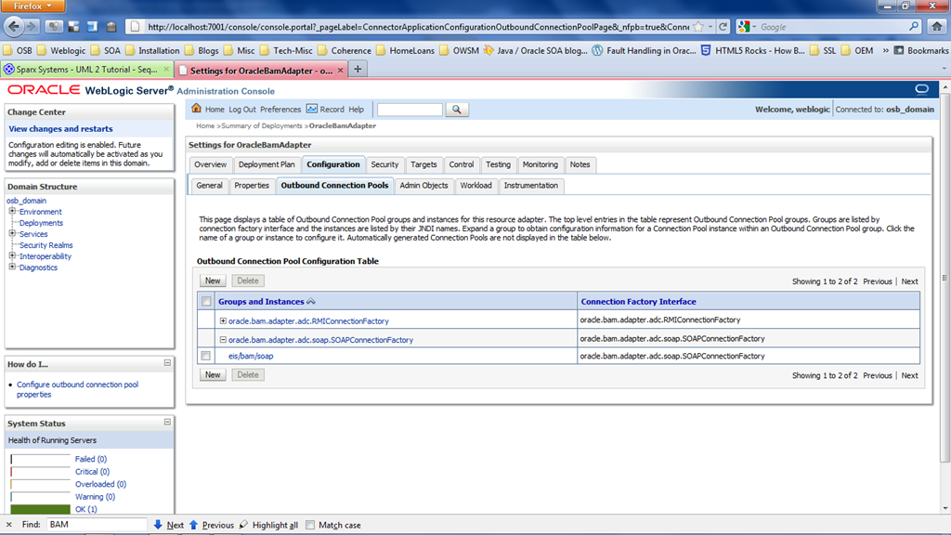The image size is (951, 535).
Task: Sort by Groups and Instances arrow icon
Action: click(x=311, y=302)
